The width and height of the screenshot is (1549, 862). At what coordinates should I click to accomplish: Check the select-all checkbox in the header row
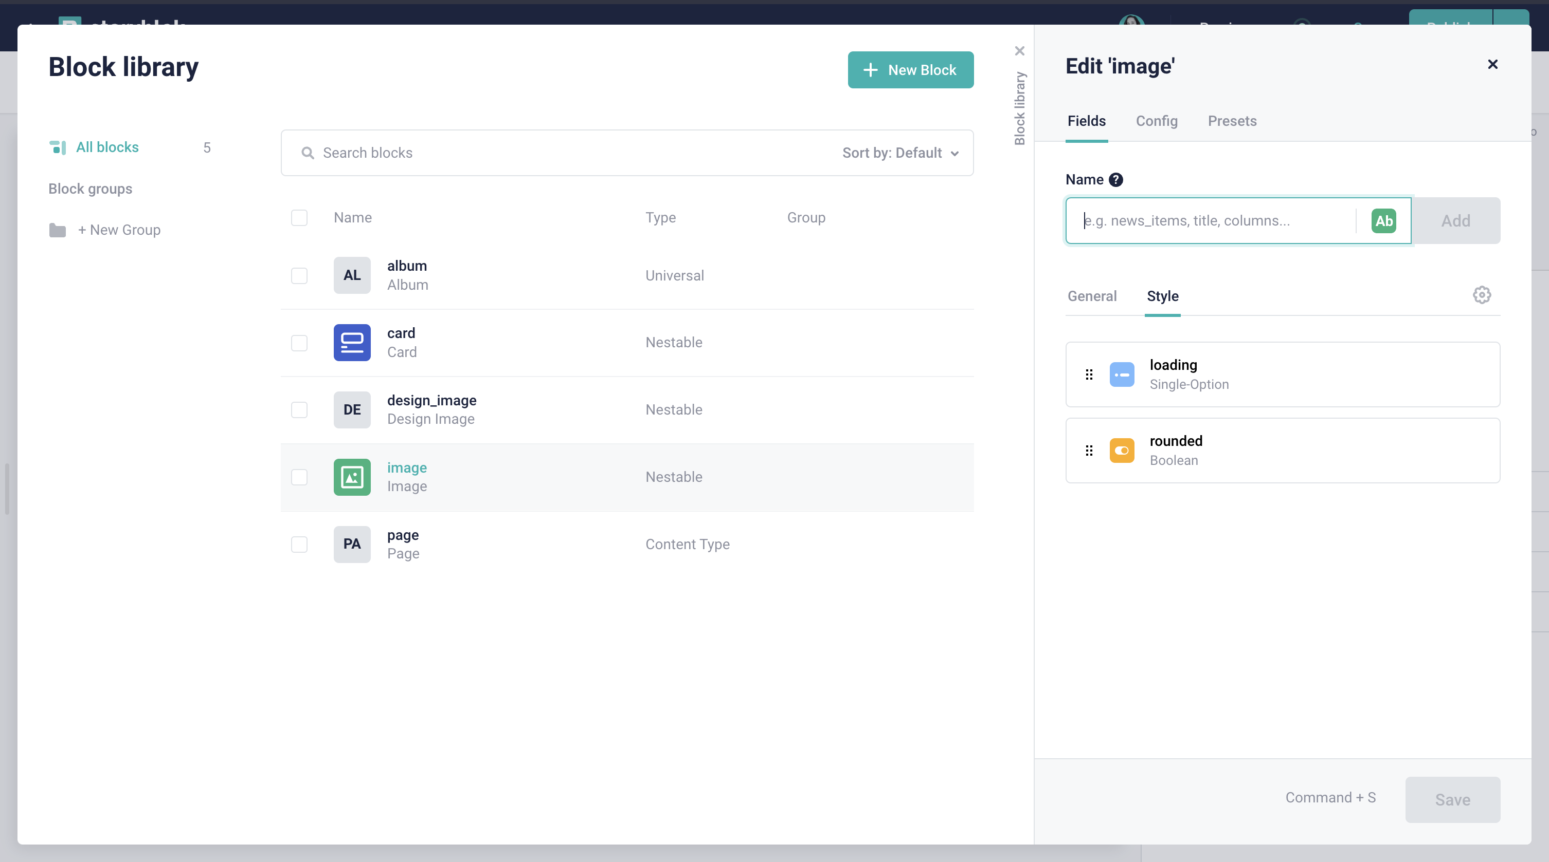pos(299,217)
